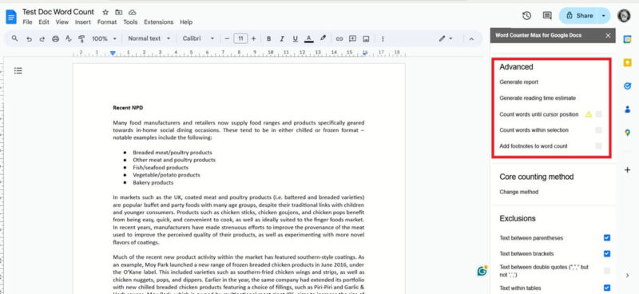This screenshot has height=294, width=639.
Task: Open the Normal text style dropdown
Action: (149, 38)
